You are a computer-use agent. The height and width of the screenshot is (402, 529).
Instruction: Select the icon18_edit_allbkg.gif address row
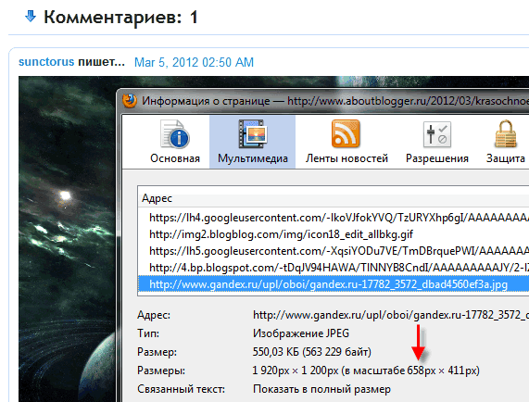334,234
